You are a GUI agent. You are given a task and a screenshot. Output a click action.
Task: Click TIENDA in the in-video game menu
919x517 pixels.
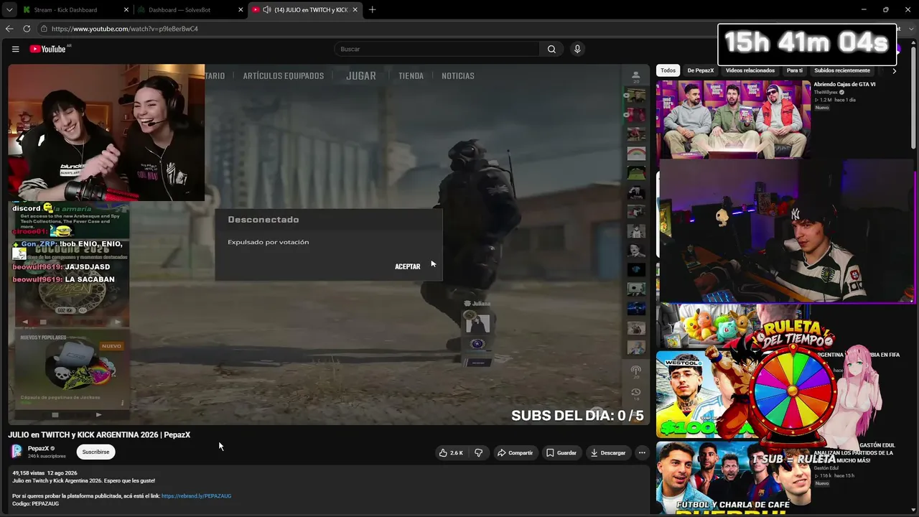[411, 76]
